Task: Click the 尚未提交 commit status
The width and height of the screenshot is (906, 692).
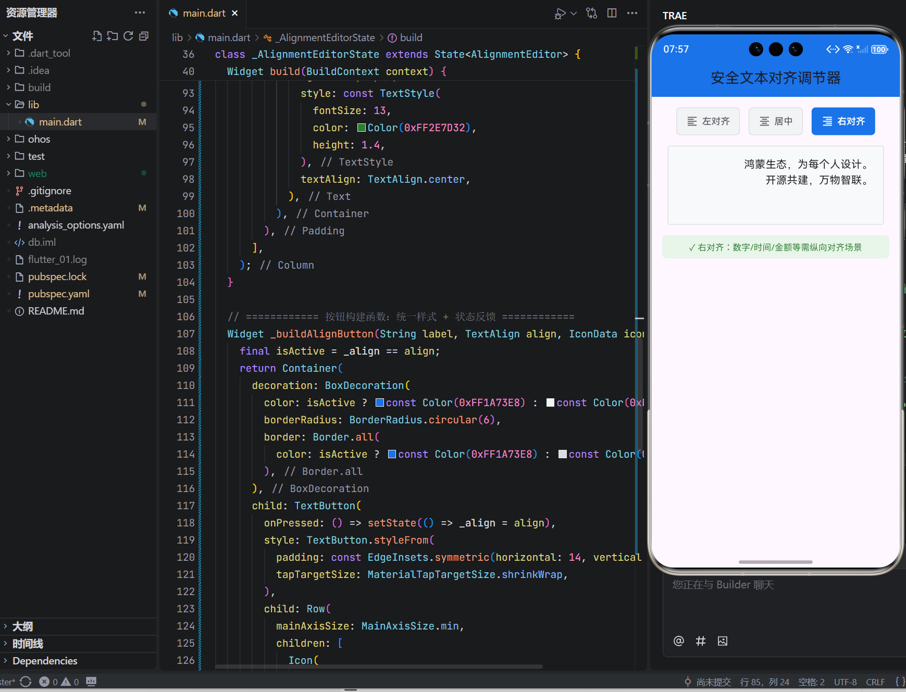Action: point(713,682)
